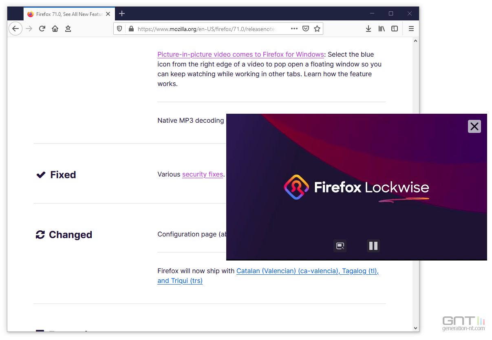
Task: Go back to the previous page
Action: (15, 29)
